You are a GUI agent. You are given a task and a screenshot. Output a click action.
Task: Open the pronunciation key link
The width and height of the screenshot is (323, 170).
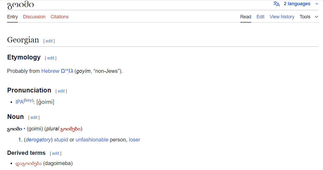tap(28, 100)
